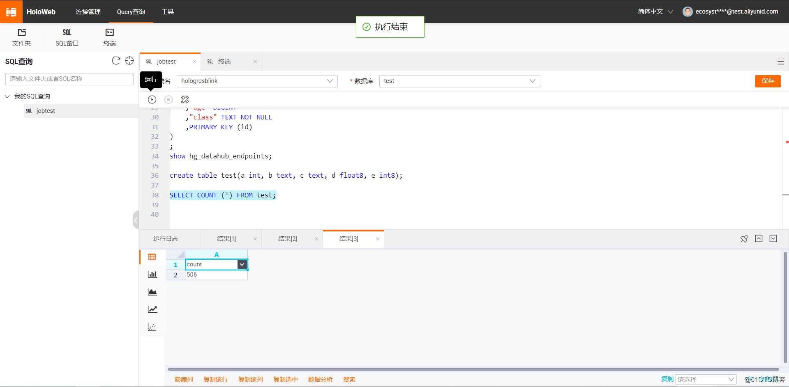The image size is (789, 387).
Task: Select the results grid select-all corner
Action: (176, 254)
